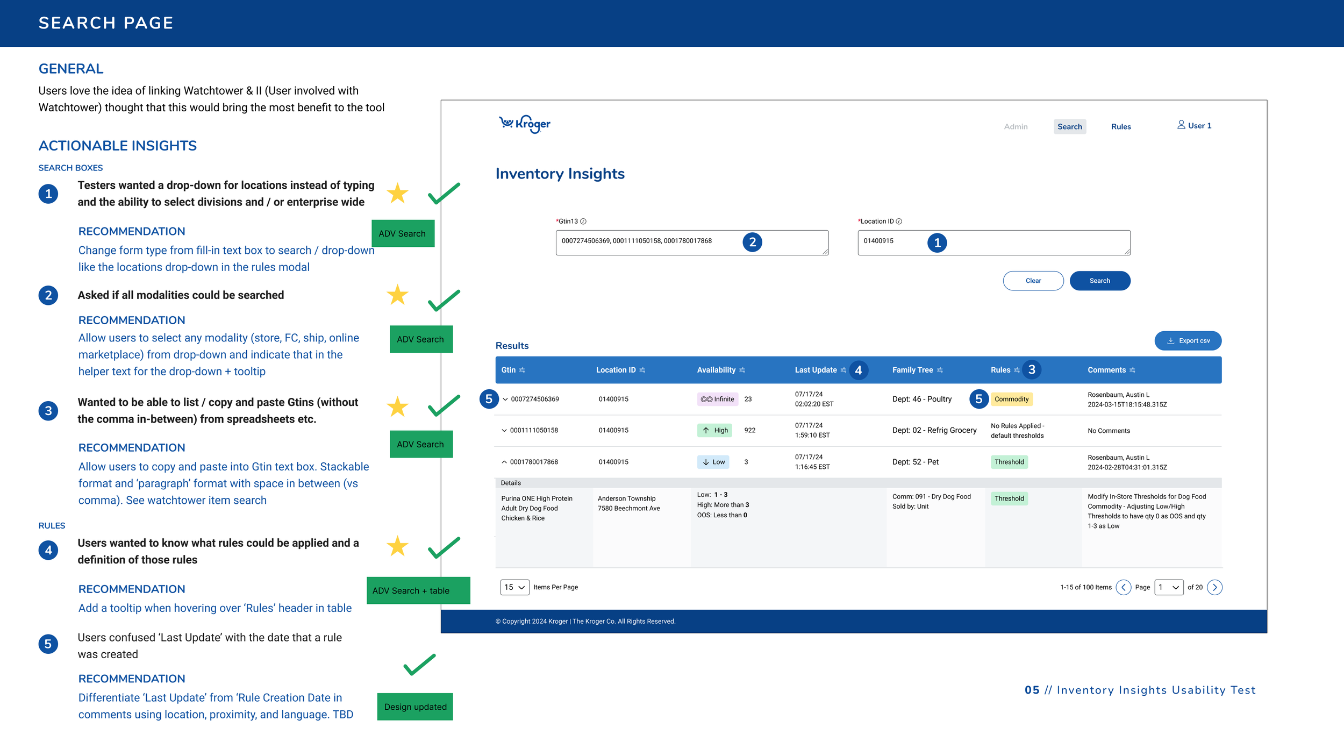Click the Kroger logo

(524, 124)
